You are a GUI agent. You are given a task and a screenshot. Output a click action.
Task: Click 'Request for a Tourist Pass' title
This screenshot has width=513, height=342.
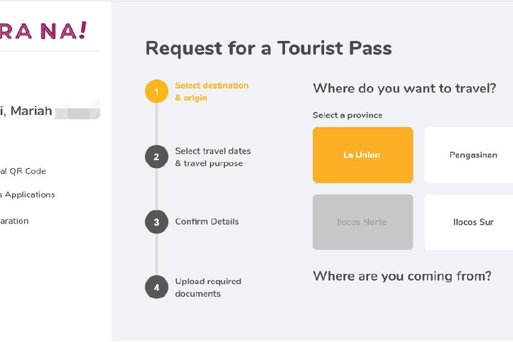[268, 48]
